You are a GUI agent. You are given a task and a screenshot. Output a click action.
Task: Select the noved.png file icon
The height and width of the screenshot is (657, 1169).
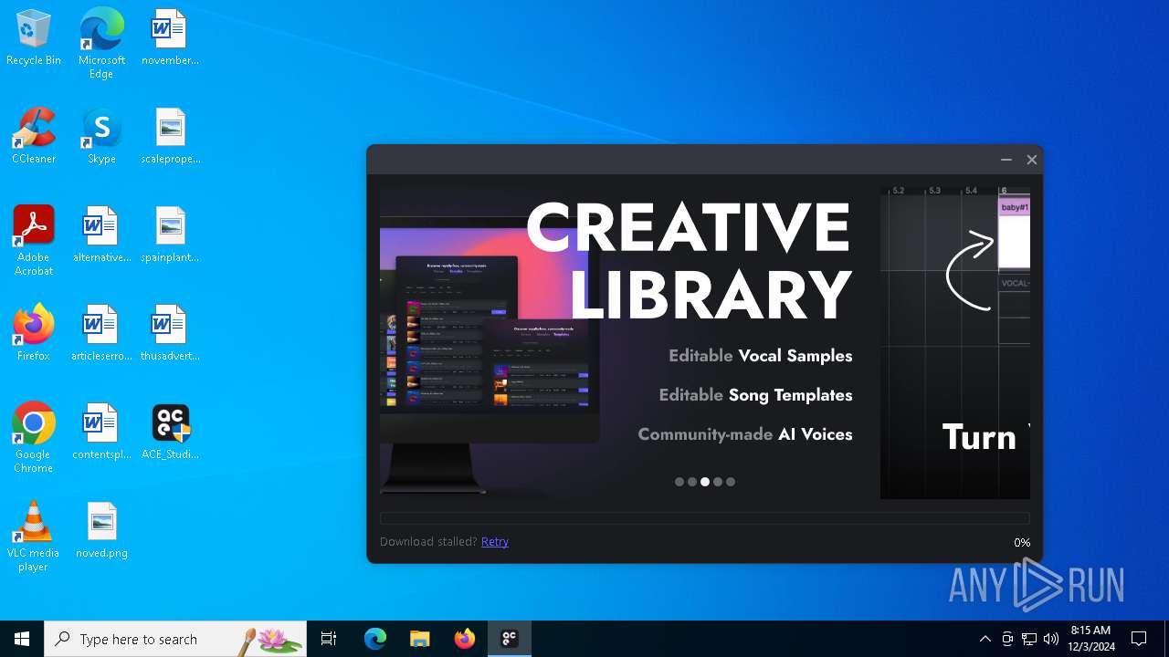[101, 530]
